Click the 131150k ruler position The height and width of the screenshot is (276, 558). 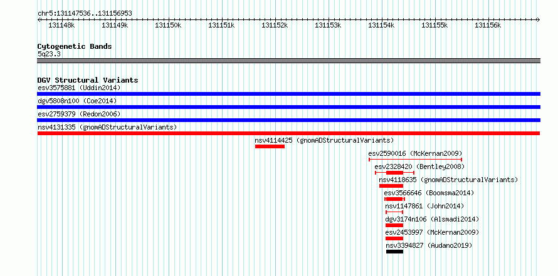click(x=168, y=25)
